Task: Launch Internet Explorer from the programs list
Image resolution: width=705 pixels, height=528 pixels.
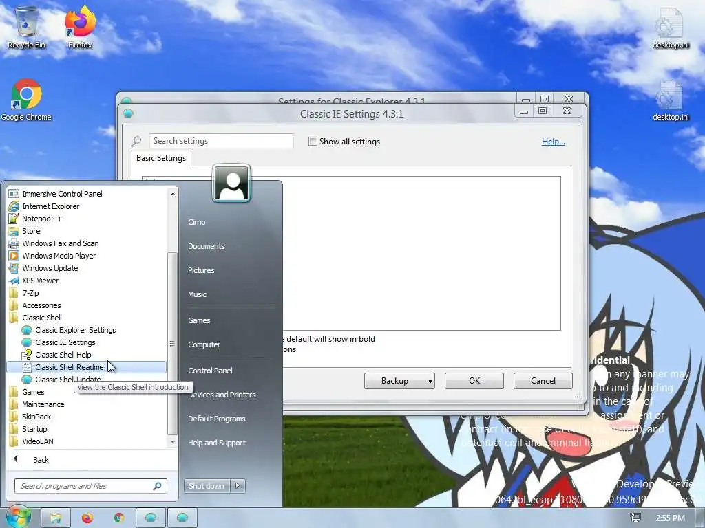Action: tap(51, 206)
